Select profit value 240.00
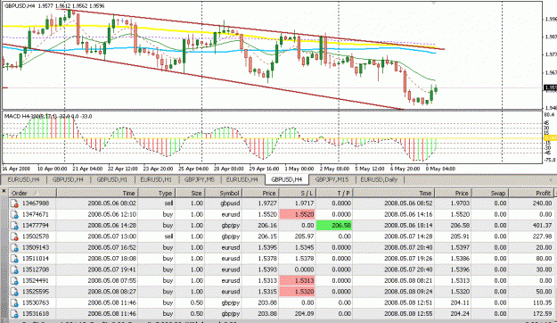The width and height of the screenshot is (557, 323). pyautogui.click(x=542, y=203)
